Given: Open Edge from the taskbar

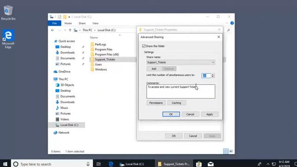Looking at the screenshot, I should point(110,164).
